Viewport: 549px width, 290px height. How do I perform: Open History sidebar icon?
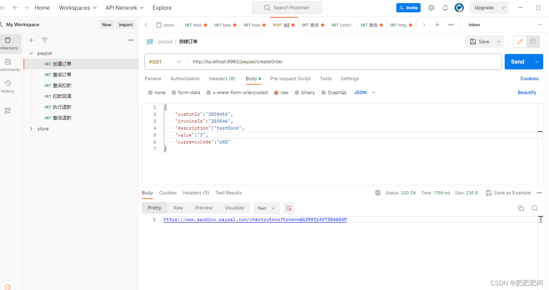click(x=8, y=87)
